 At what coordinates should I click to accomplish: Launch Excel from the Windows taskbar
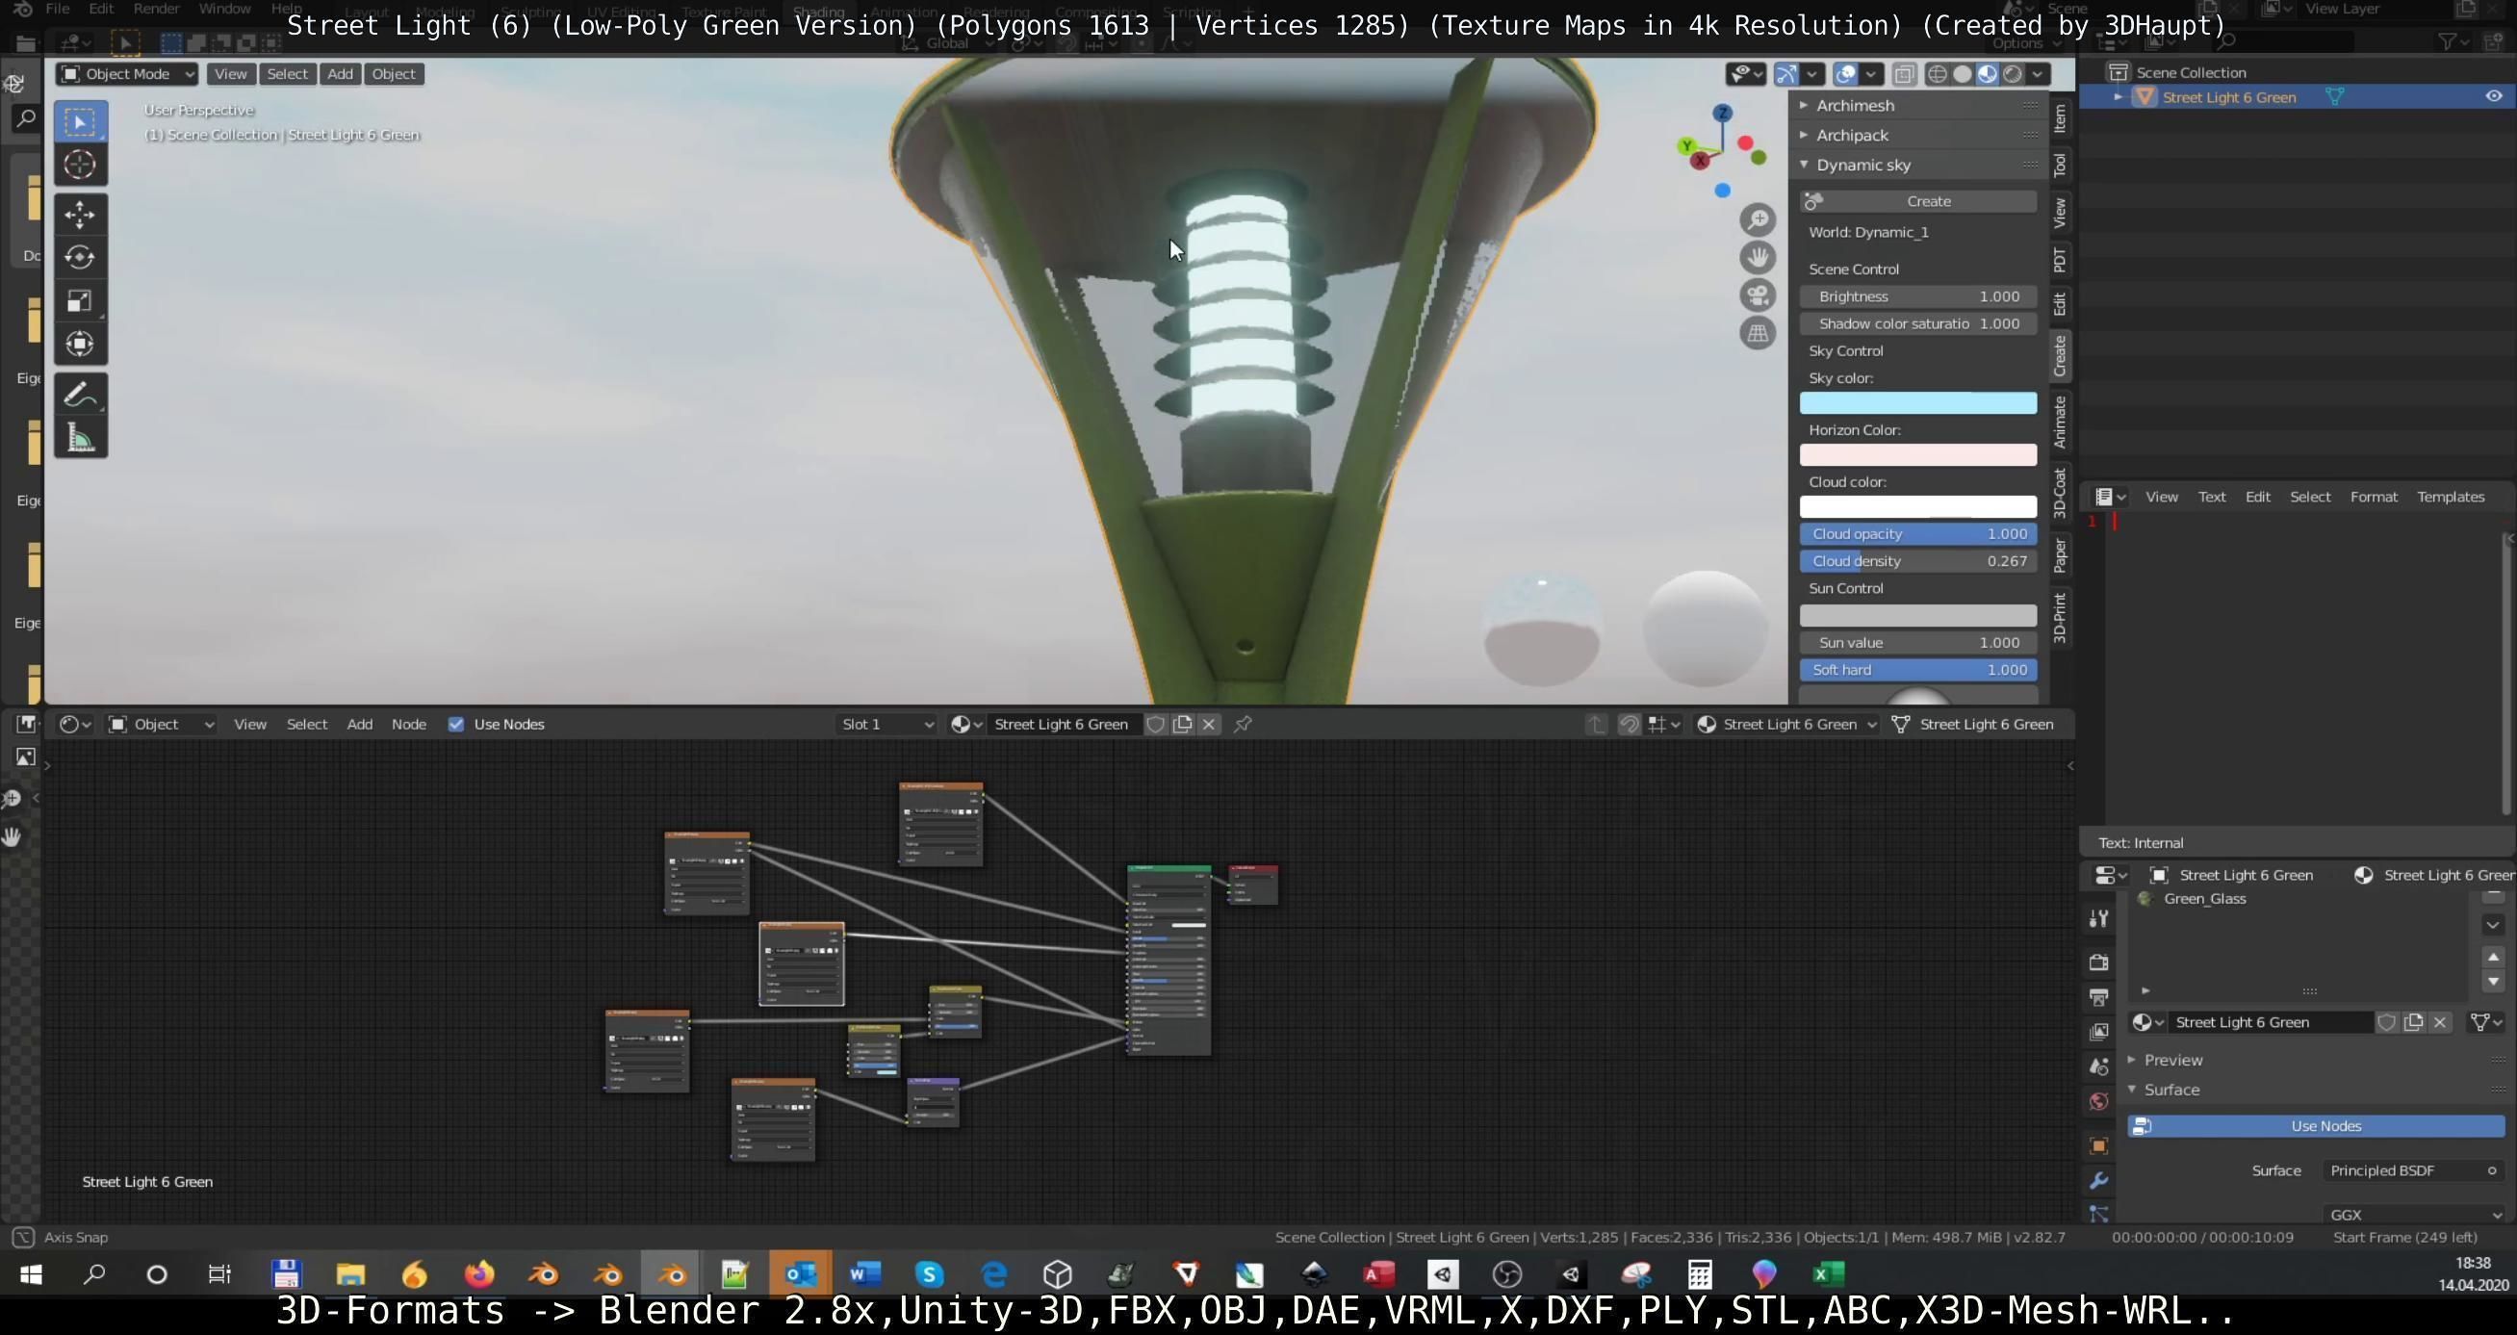tap(1828, 1273)
